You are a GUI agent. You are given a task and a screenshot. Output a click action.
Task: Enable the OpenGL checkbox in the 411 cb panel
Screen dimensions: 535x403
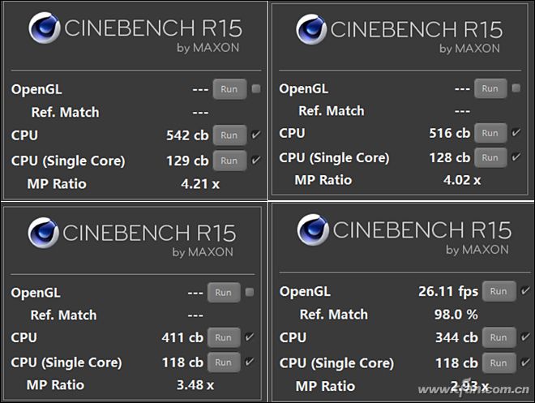point(250,292)
